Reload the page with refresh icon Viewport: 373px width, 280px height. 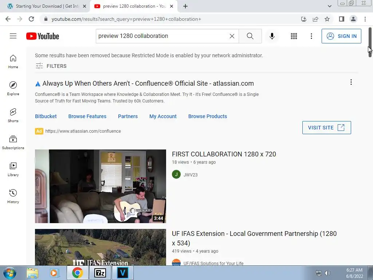[x=31, y=19]
